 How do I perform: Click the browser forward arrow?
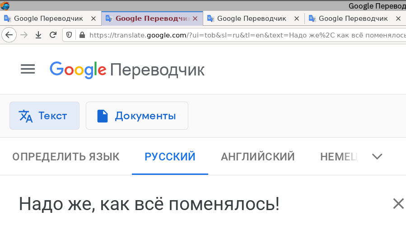pos(24,35)
